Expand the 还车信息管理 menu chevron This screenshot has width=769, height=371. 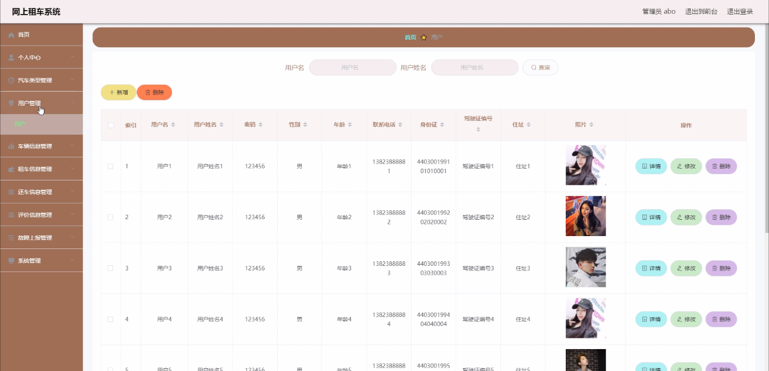click(x=73, y=192)
